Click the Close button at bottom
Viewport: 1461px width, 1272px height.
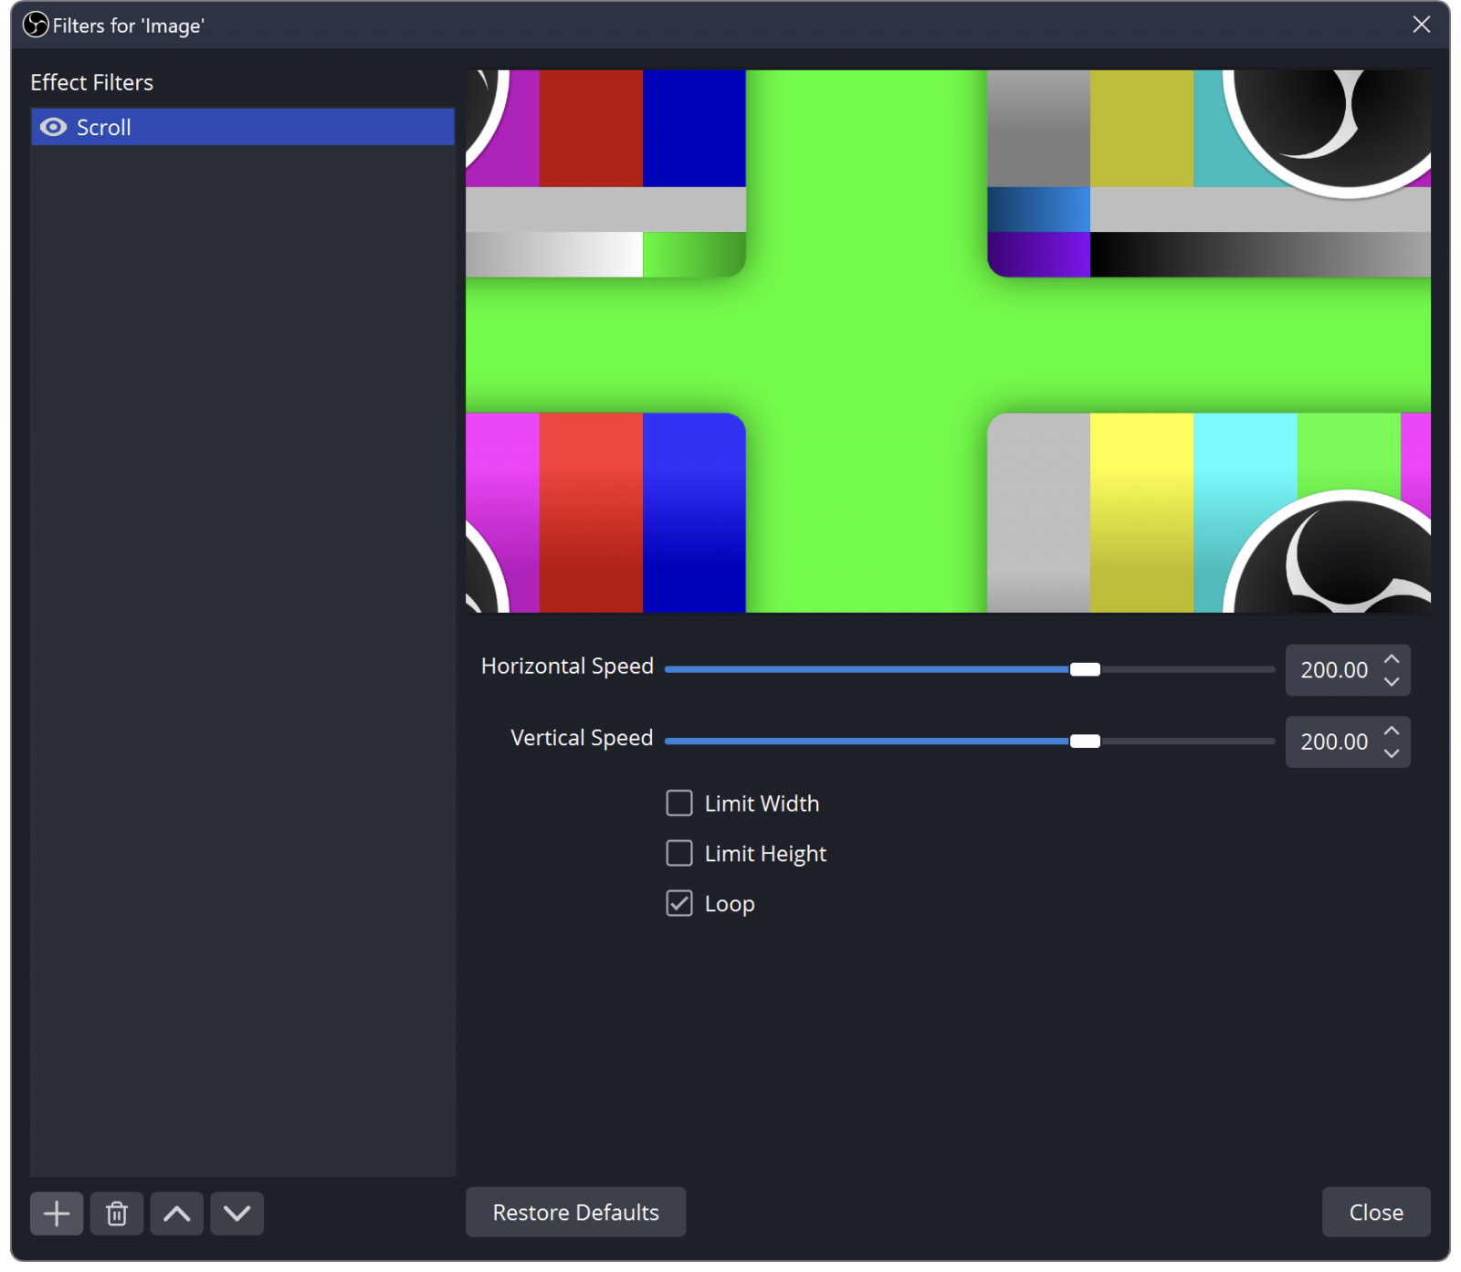coord(1377,1213)
